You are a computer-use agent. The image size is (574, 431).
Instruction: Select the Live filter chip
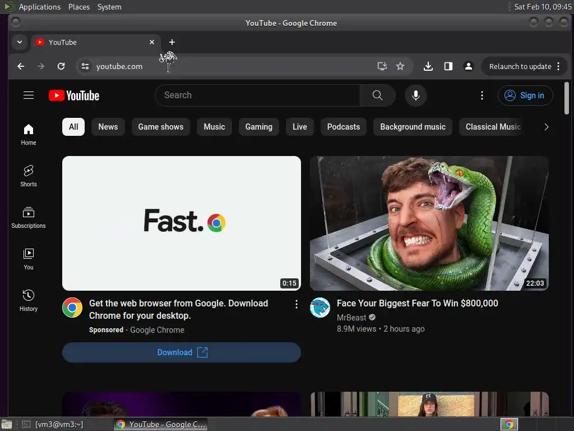click(300, 127)
